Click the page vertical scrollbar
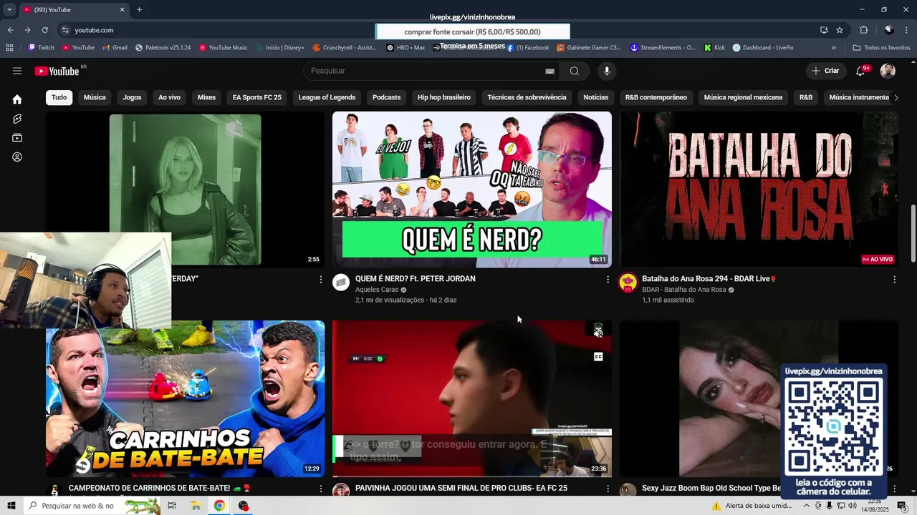The height and width of the screenshot is (515, 917). click(913, 233)
